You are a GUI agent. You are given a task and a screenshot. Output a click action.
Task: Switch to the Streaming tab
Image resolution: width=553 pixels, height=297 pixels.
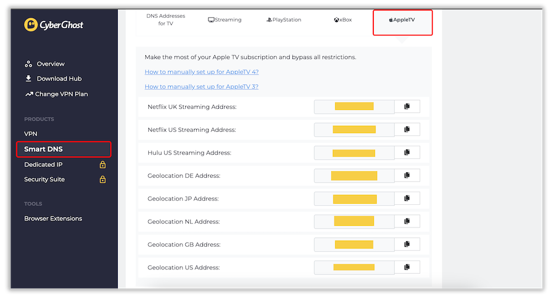pos(225,20)
